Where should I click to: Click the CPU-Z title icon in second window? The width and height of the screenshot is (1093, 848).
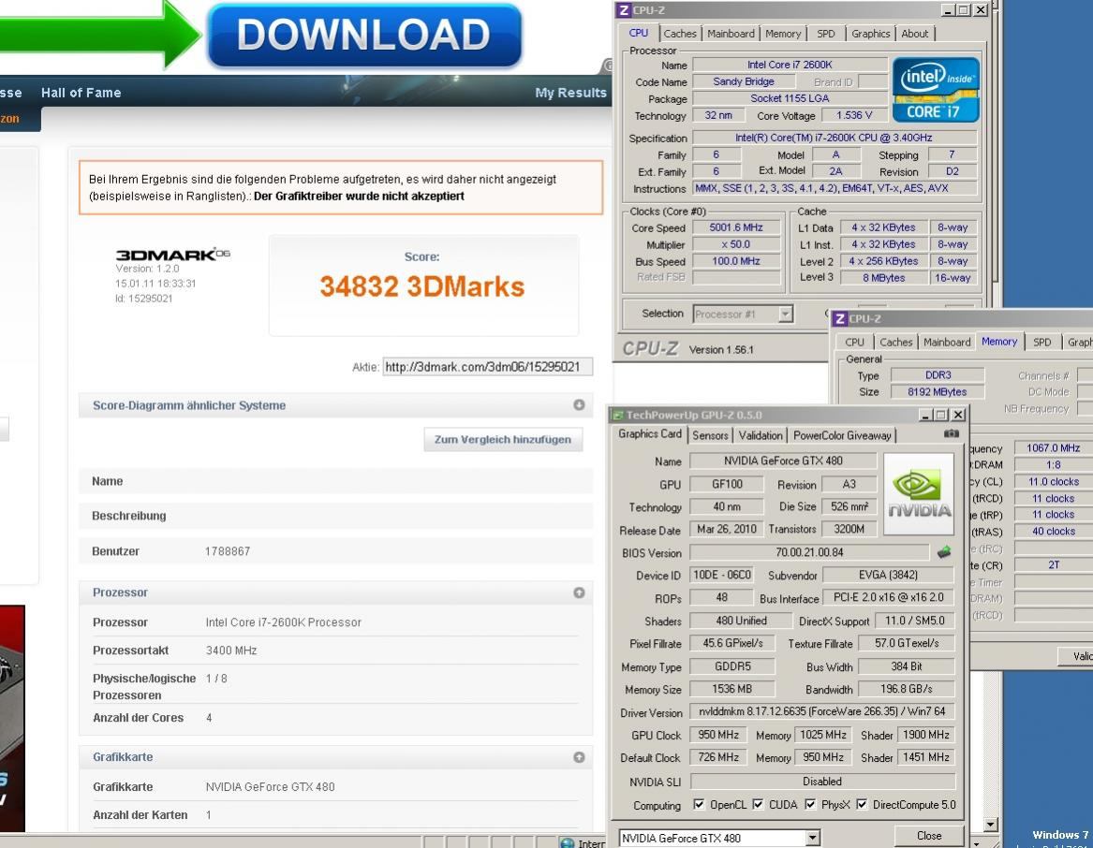coord(840,318)
